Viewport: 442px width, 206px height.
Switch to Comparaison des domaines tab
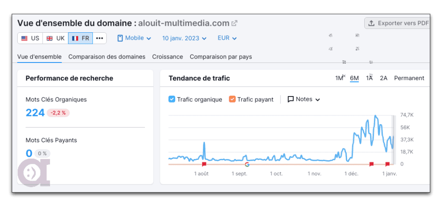(x=107, y=56)
